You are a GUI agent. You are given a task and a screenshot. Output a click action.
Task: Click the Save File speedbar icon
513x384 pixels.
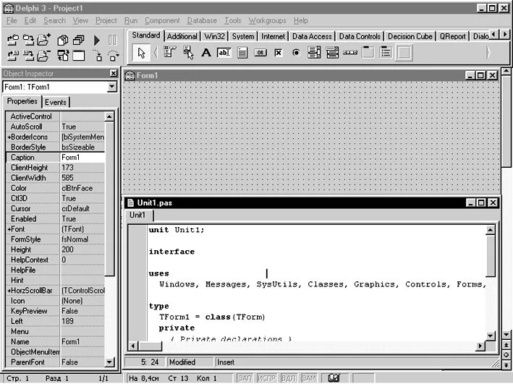click(x=28, y=56)
